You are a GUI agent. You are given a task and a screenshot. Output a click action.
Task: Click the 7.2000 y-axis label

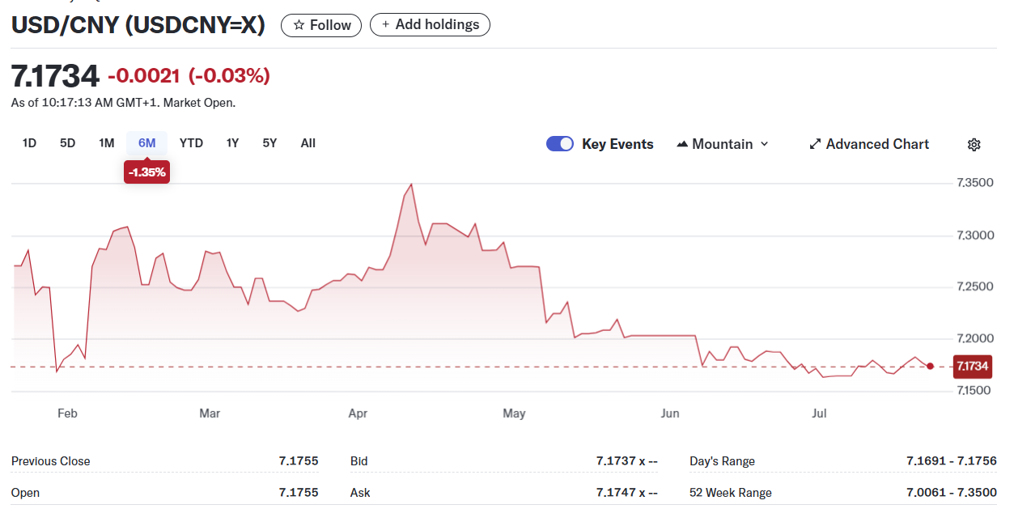click(975, 339)
